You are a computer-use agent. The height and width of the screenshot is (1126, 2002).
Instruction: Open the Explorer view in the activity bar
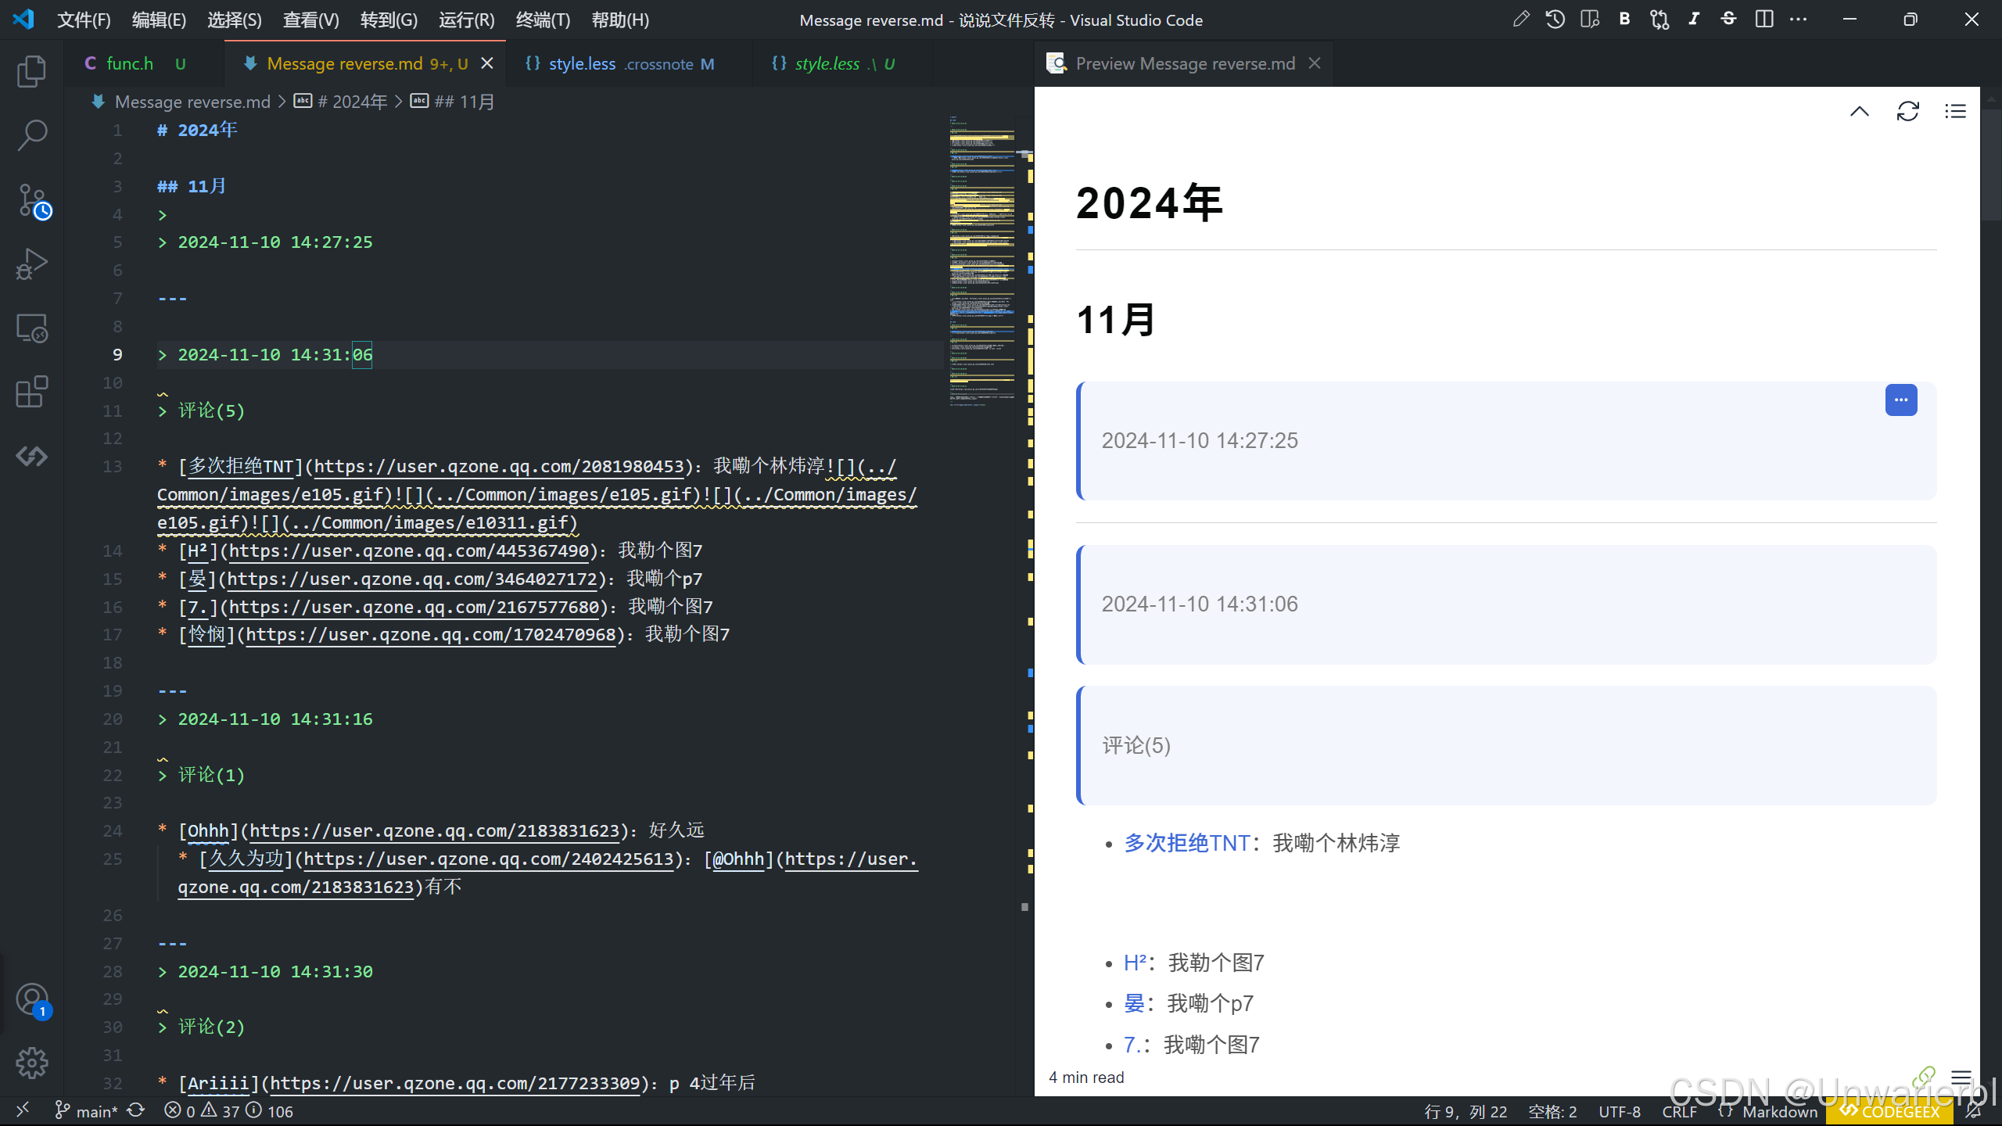tap(31, 71)
